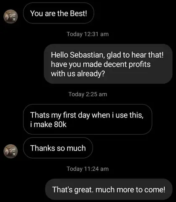The height and width of the screenshot is (202, 176).
Task: Open the sender avatar beside 'Thanks so much'
Action: pos(10,151)
